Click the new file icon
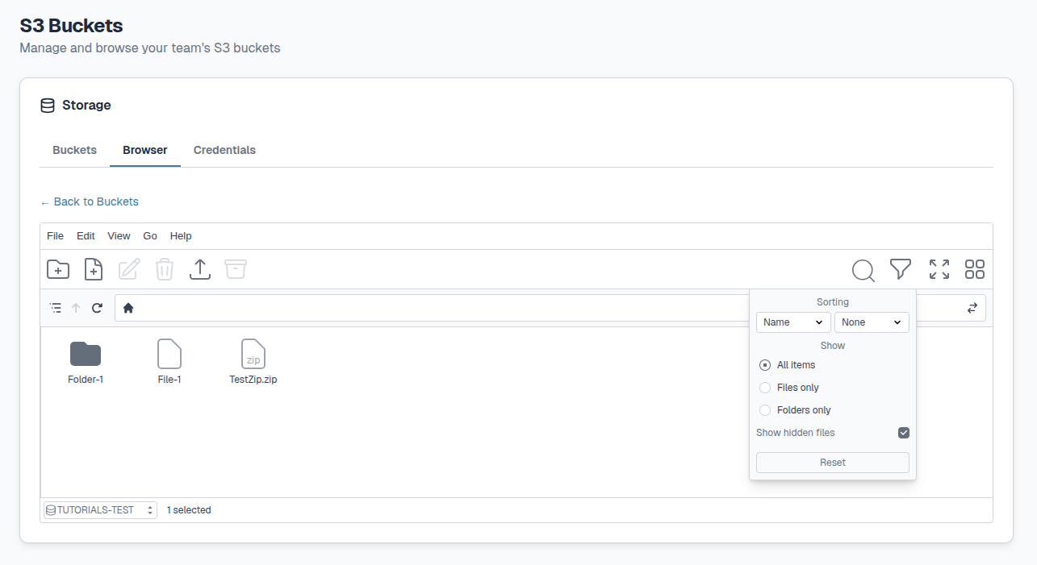Screen dimensions: 1037x565 (x=94, y=269)
